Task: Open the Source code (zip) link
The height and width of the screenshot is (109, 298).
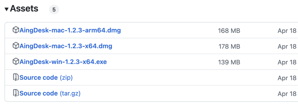Action: click(46, 78)
